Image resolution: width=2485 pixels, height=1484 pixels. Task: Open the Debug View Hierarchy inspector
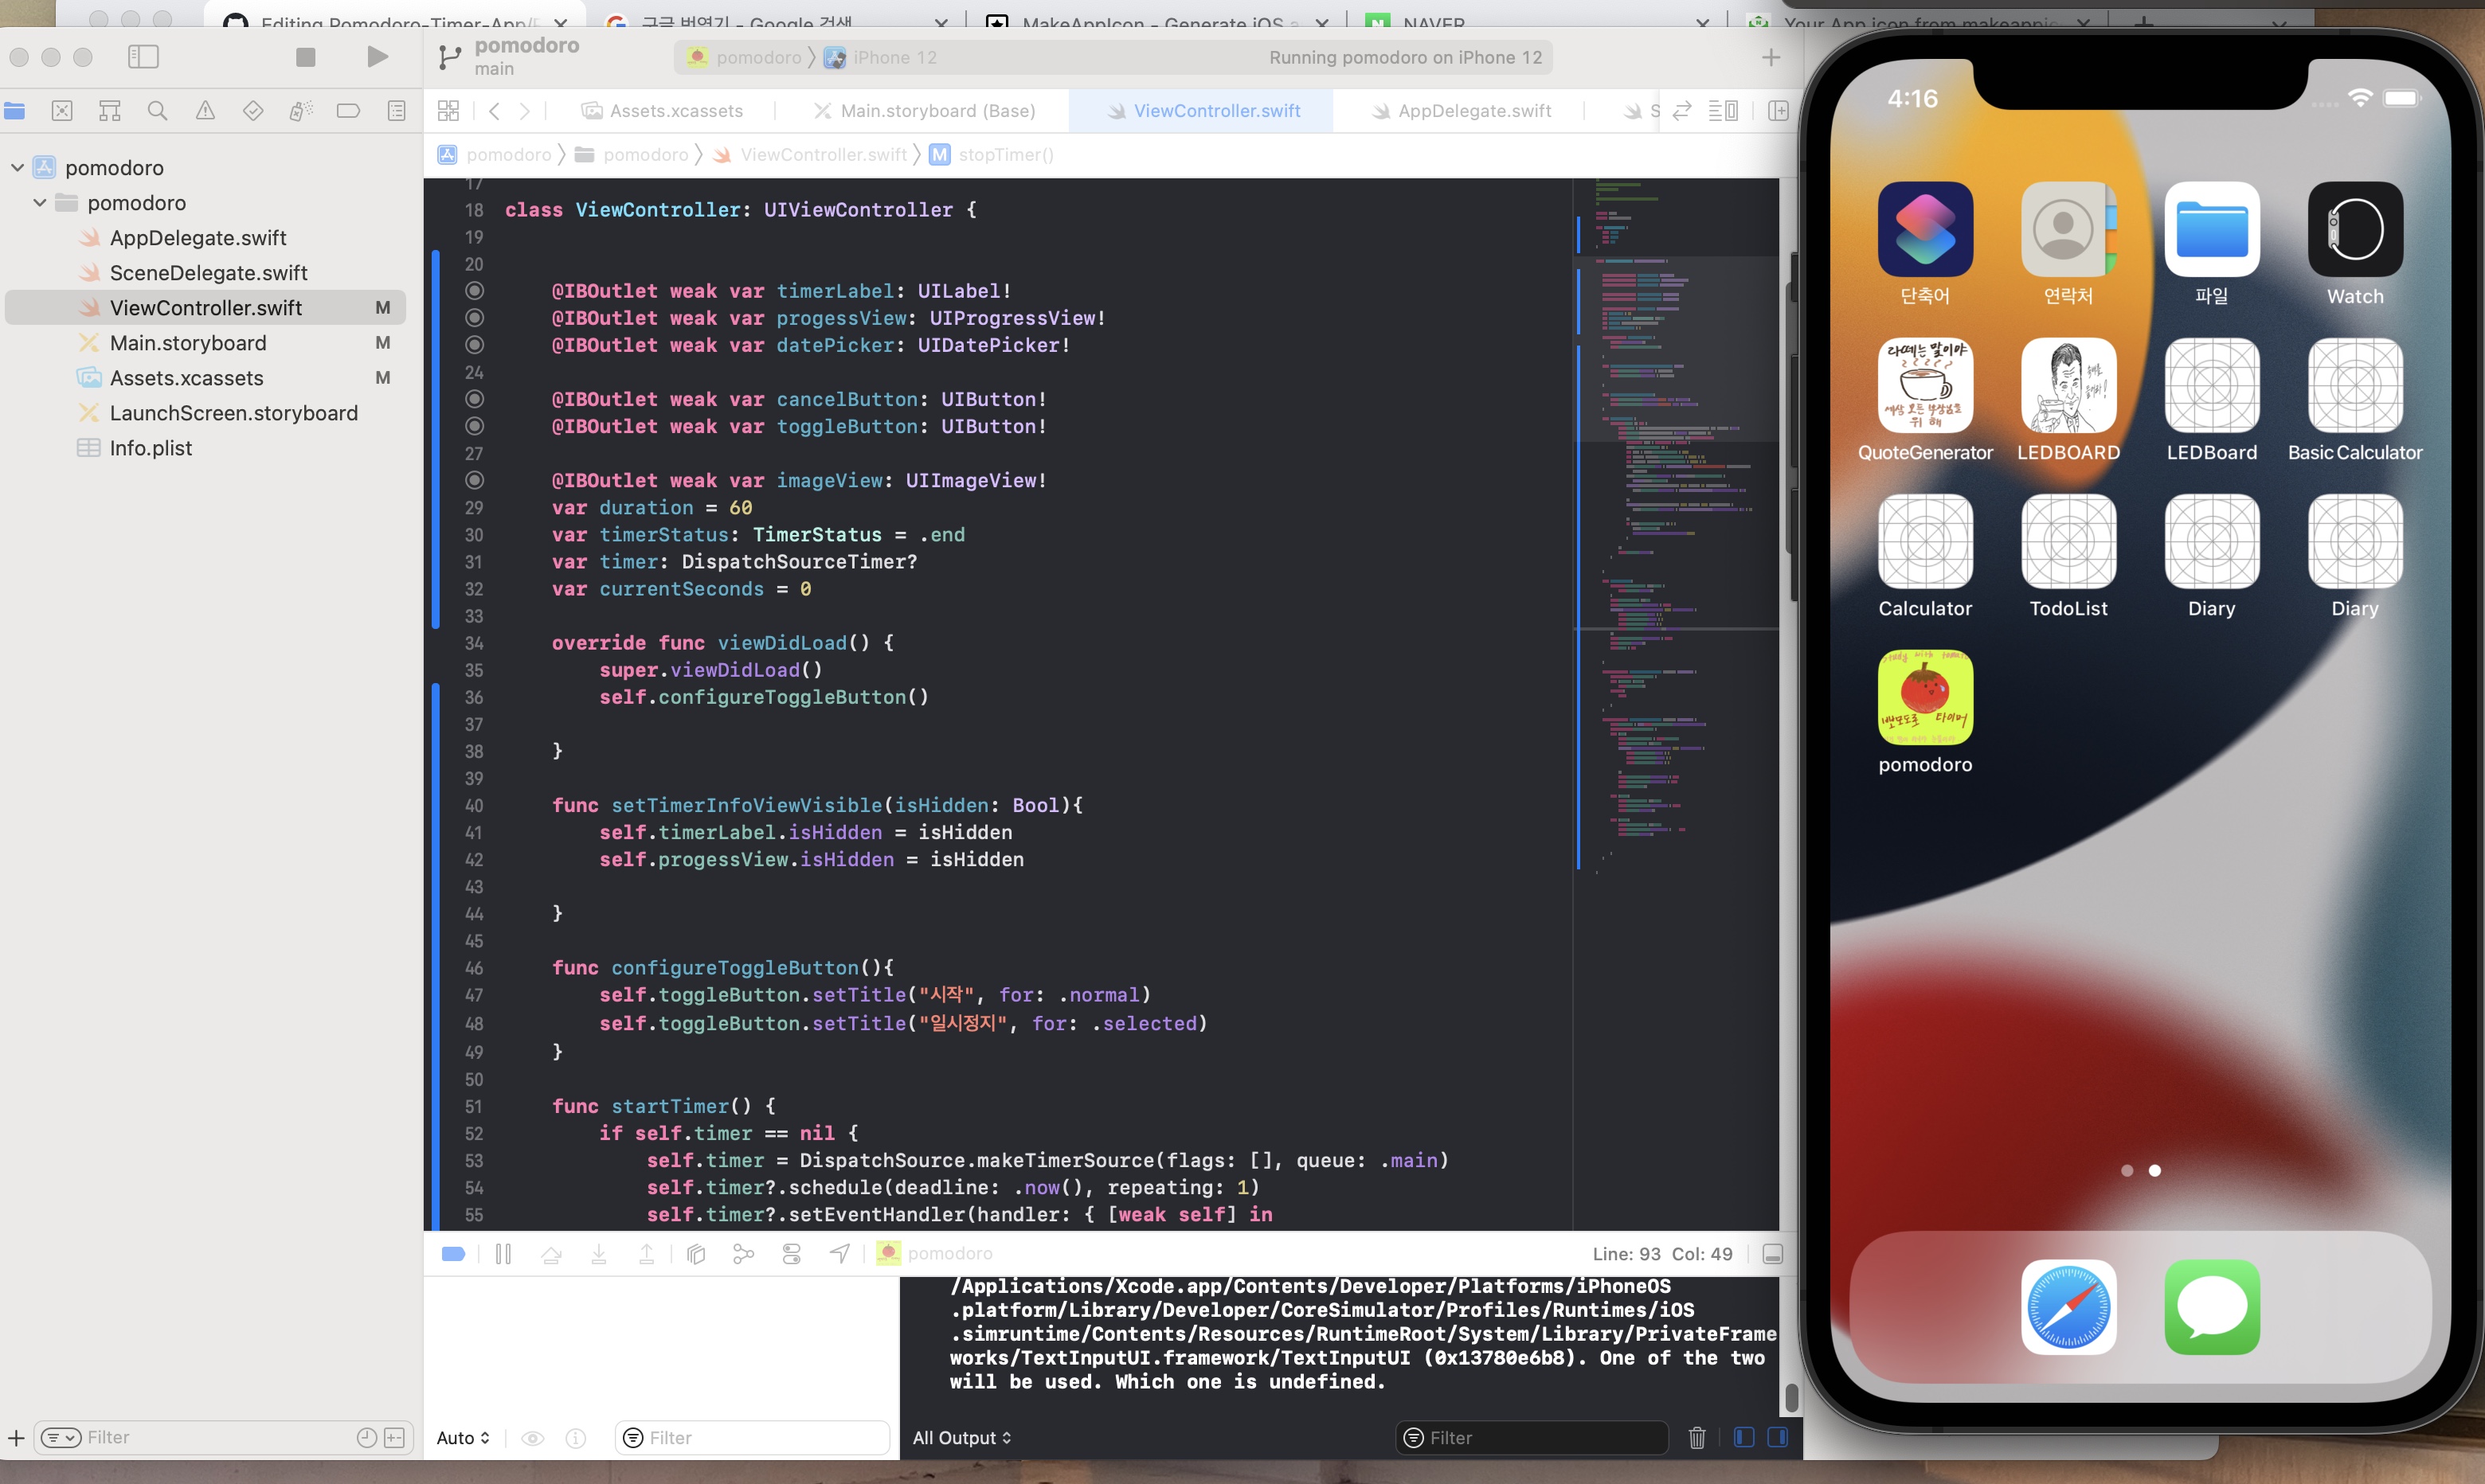(x=695, y=1253)
